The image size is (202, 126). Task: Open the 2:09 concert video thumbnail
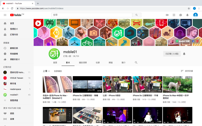pos(118,115)
